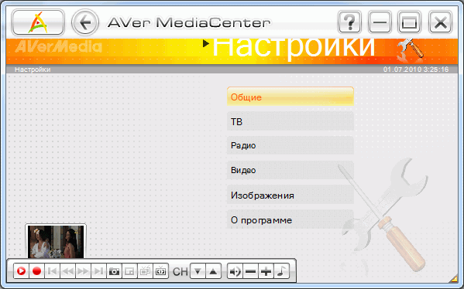464x289 pixels.
Task: Skip to previous with the skip-back button
Action: (x=53, y=271)
